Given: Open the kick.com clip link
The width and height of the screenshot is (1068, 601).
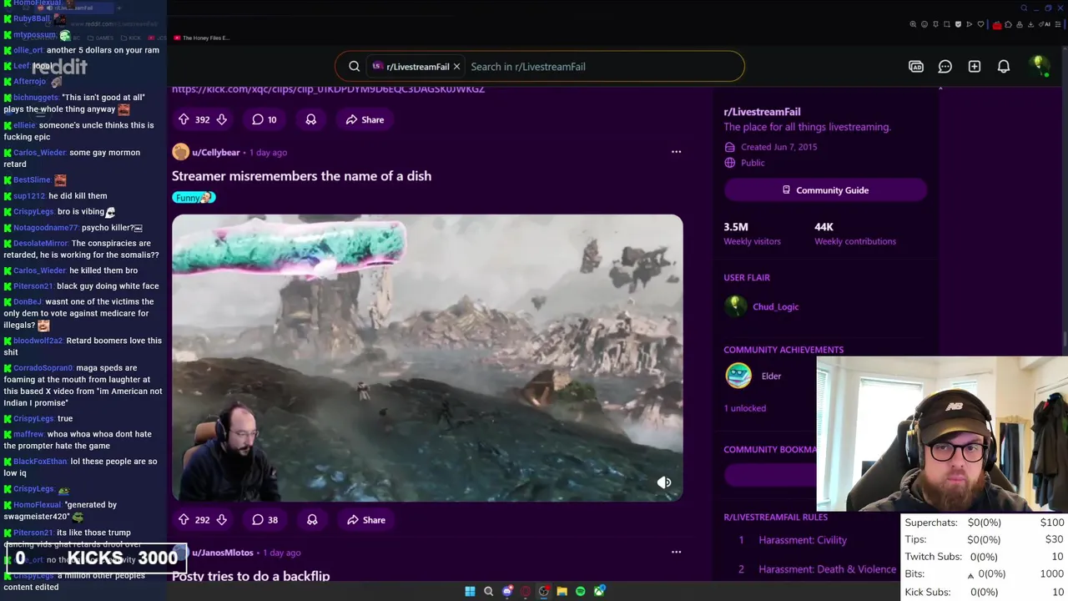Looking at the screenshot, I should click(328, 88).
